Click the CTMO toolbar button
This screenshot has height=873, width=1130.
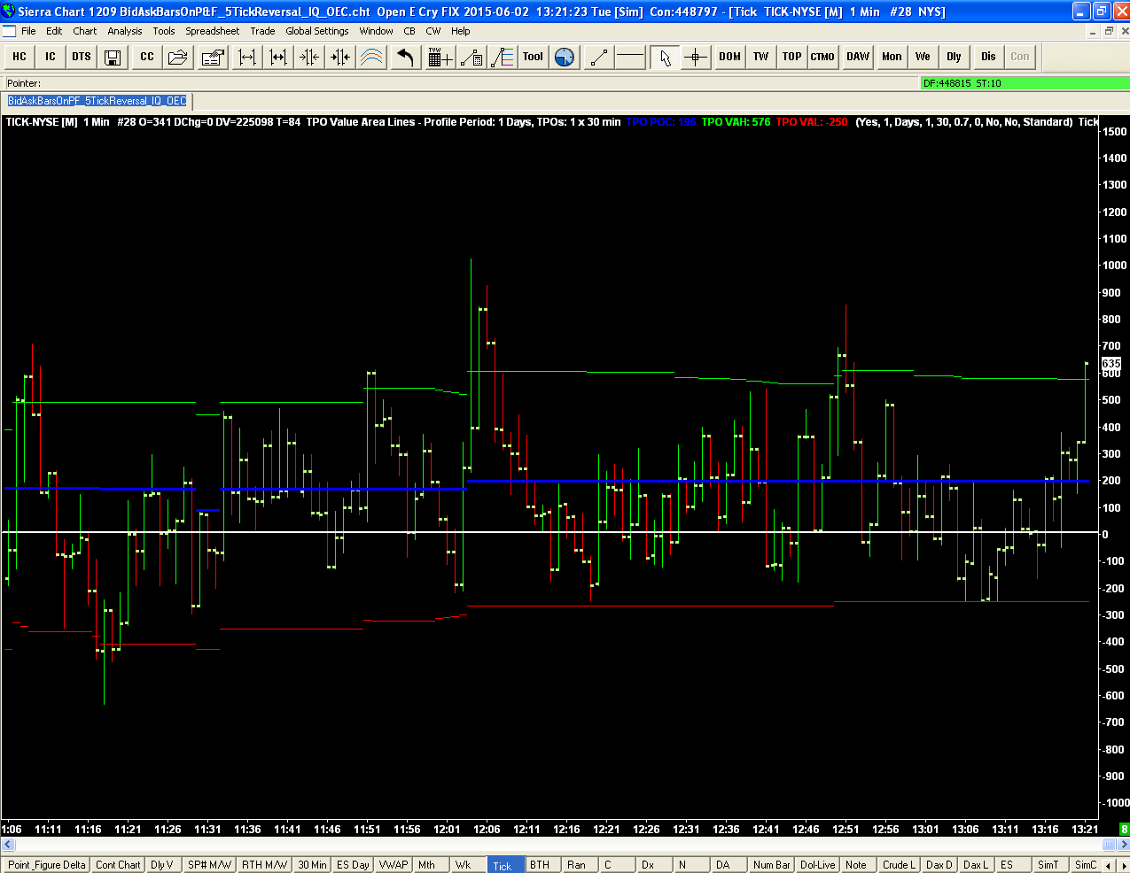click(823, 57)
